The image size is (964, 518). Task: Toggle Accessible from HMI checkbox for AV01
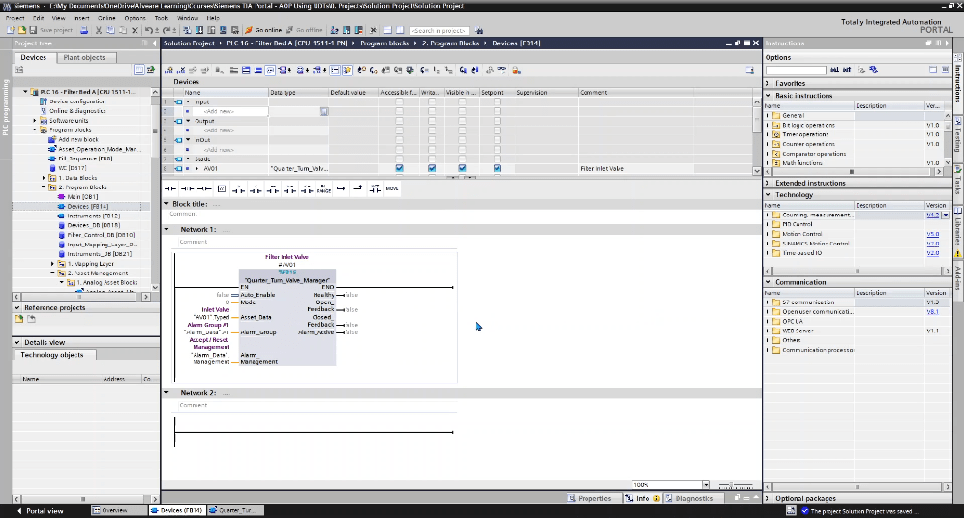(399, 168)
